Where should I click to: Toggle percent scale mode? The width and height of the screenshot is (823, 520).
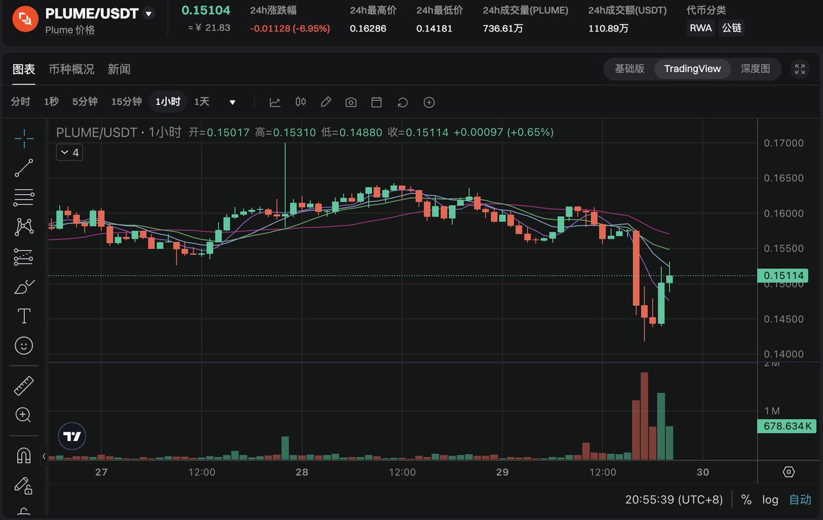point(746,499)
